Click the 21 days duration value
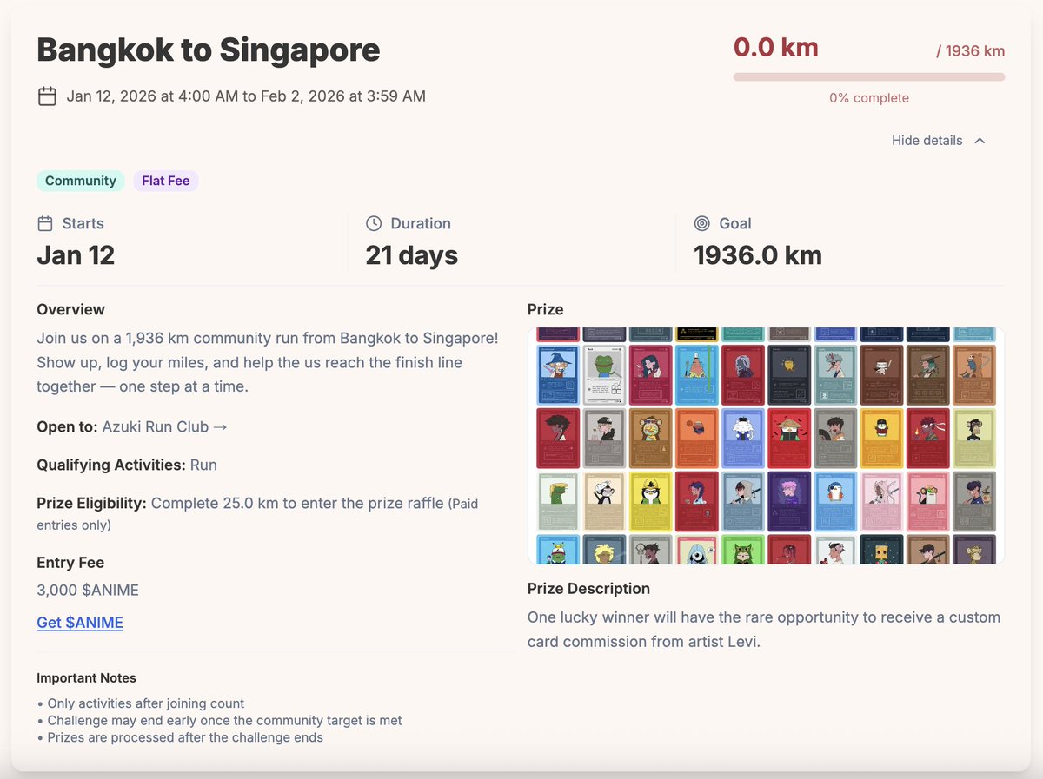The height and width of the screenshot is (779, 1043). (x=412, y=255)
